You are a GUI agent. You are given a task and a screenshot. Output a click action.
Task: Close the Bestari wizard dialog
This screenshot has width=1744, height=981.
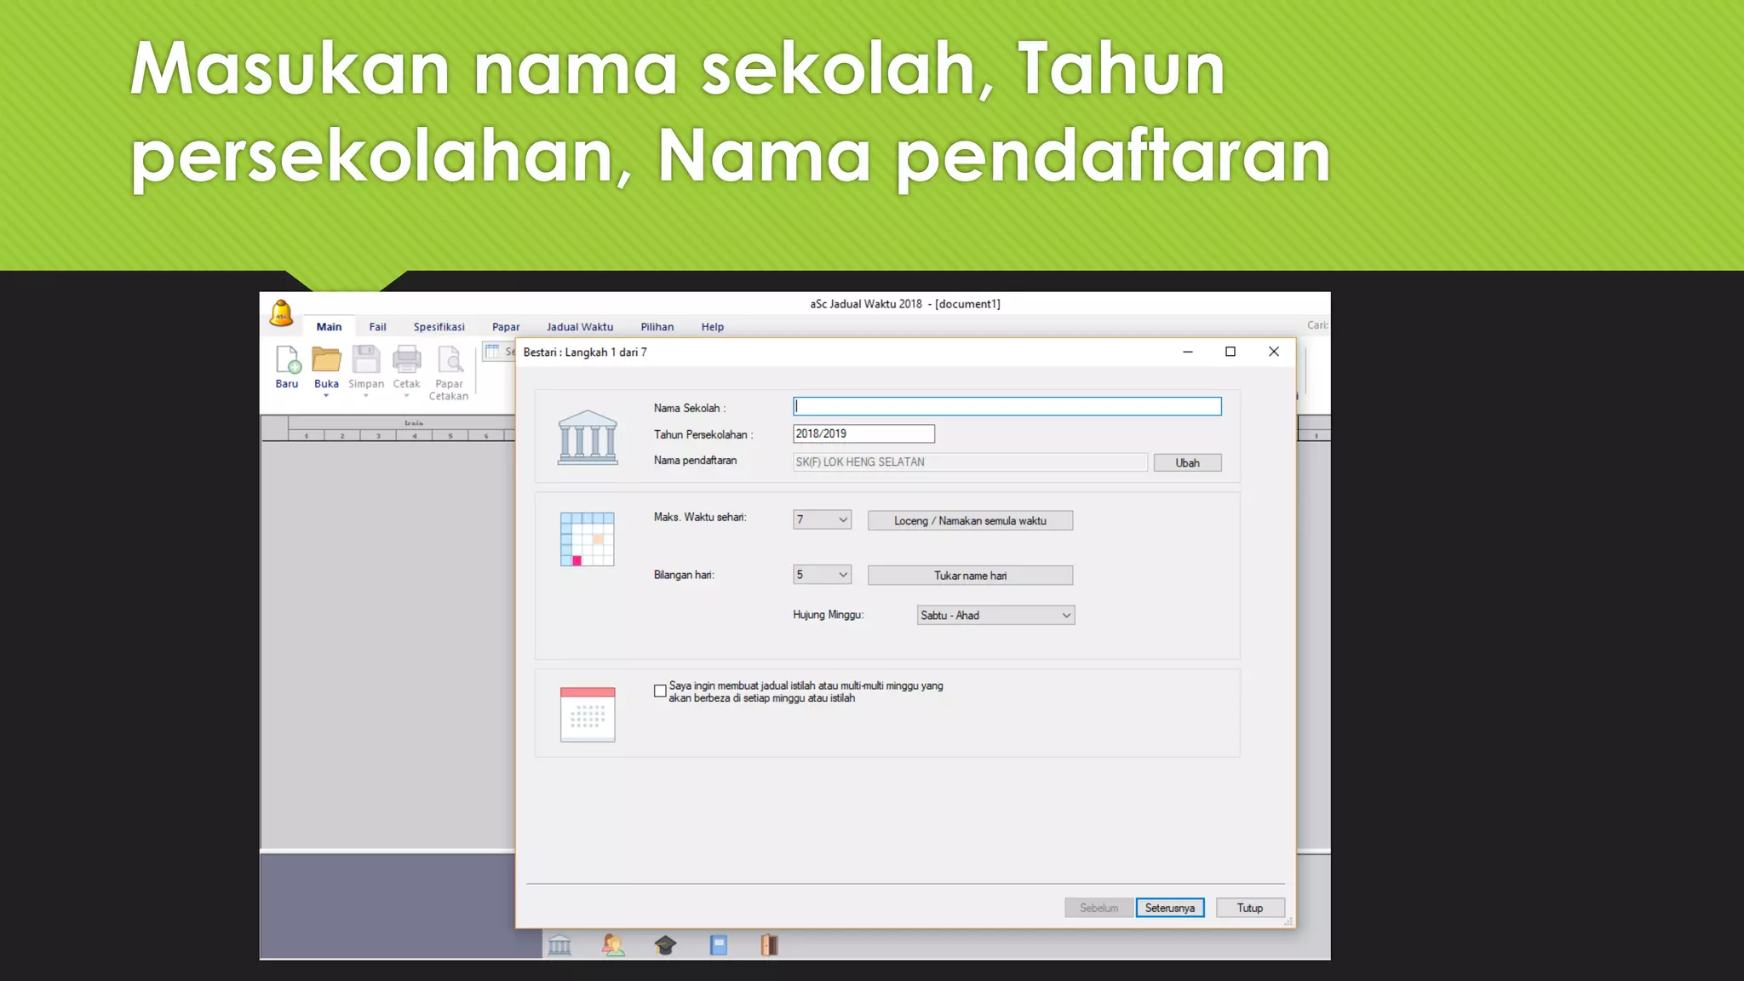(1273, 352)
